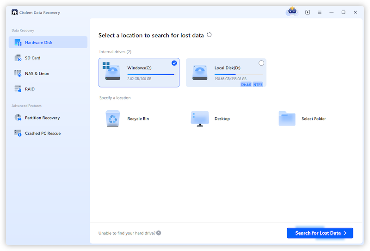370x251 pixels.
Task: Open Partition Recovery feature
Action: [x=48, y=118]
